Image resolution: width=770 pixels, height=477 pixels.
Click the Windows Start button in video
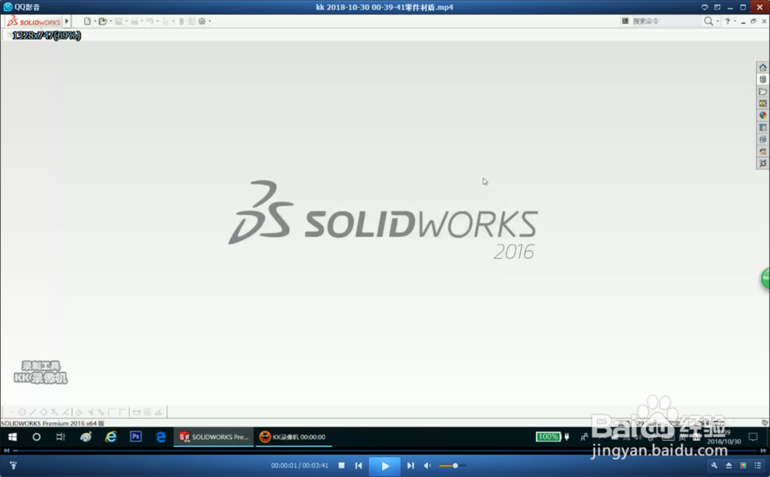coord(13,437)
